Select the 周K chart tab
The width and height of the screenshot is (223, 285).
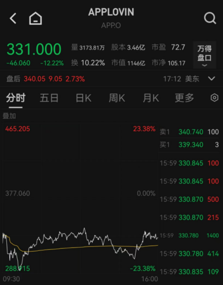pos(117,98)
